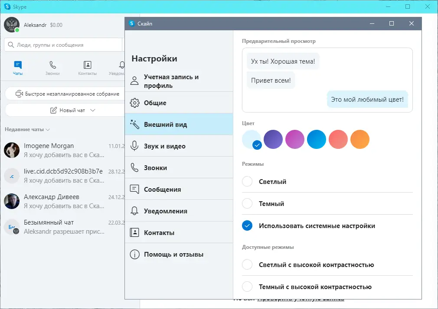Pick the orange theme color swatch
Viewport: 438px width, 309px height.
(360, 139)
